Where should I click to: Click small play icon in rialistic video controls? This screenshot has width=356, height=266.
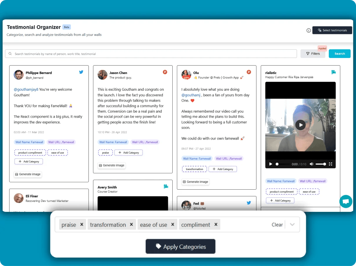click(x=271, y=164)
